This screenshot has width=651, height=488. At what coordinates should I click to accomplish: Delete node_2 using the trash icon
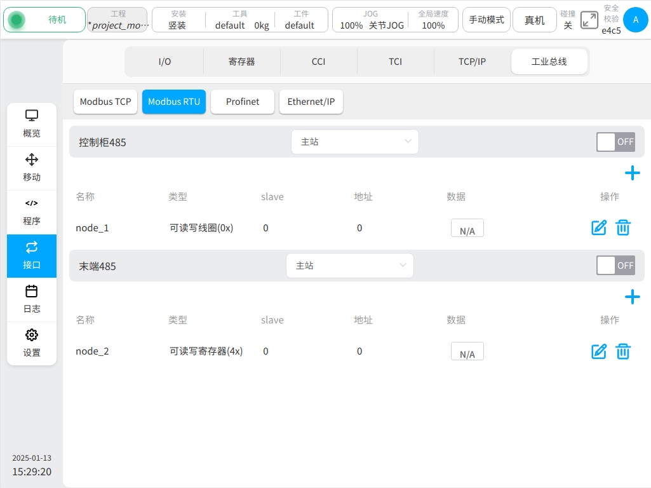(x=623, y=351)
